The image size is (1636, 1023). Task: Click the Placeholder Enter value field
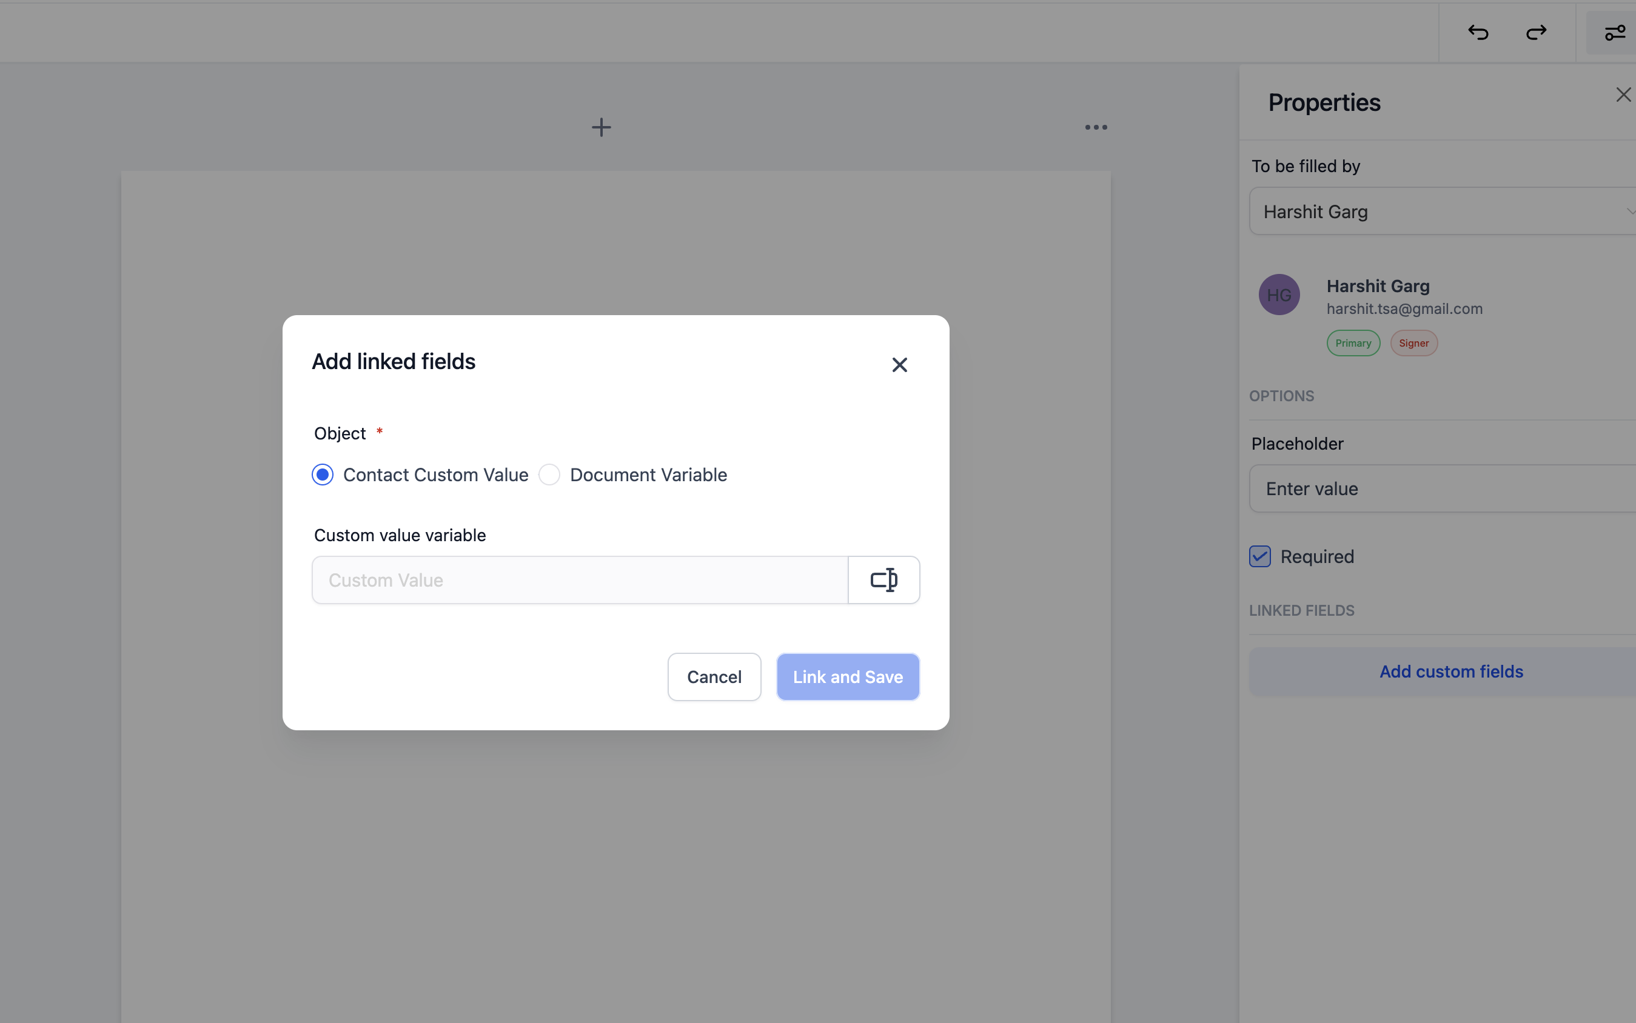1442,488
